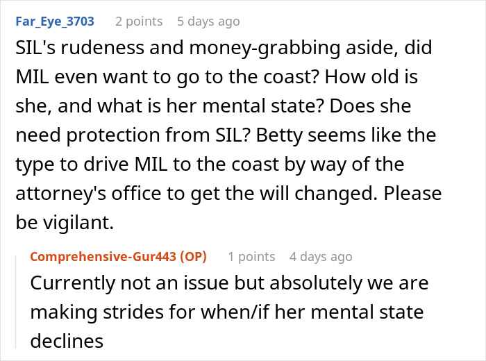This screenshot has height=361, width=486.
Task: Click the "1 points" score on the reply
Action: tap(251, 257)
